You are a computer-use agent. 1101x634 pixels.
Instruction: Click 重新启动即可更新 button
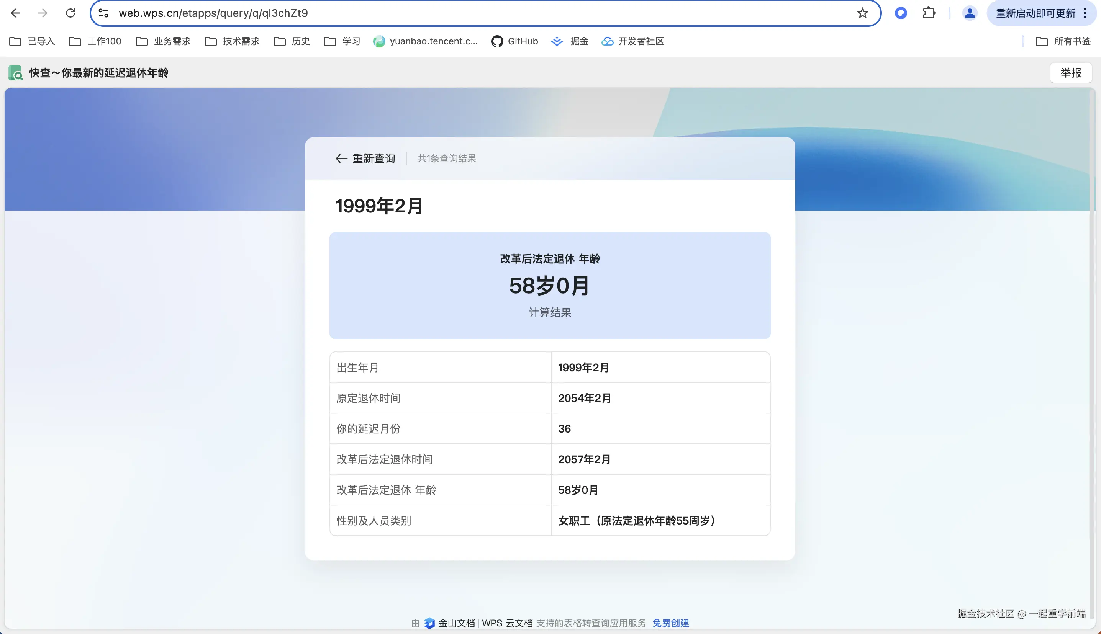(x=1035, y=13)
